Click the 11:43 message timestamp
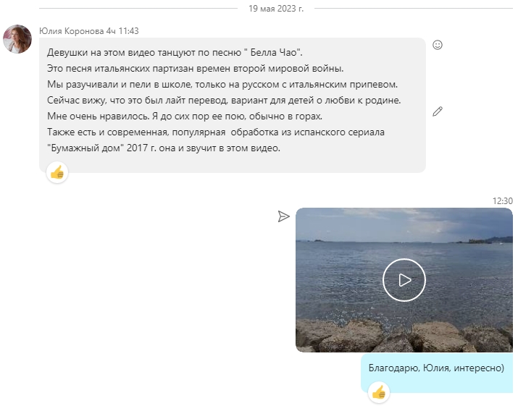Viewport: 518px width, 406px height. (128, 31)
